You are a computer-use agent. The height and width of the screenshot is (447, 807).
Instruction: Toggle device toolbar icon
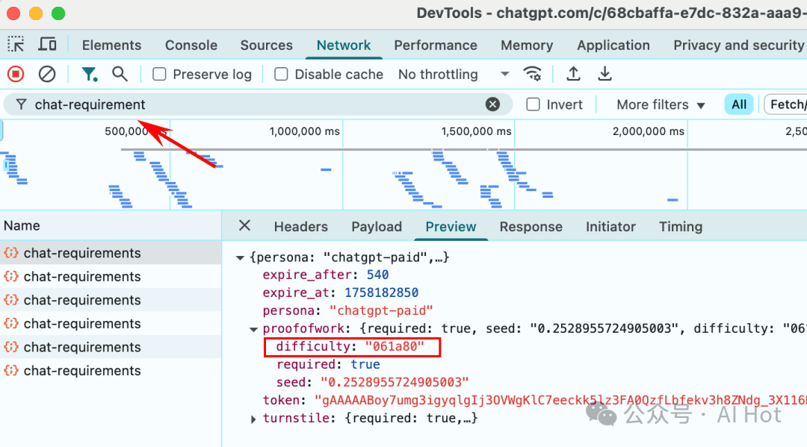47,45
